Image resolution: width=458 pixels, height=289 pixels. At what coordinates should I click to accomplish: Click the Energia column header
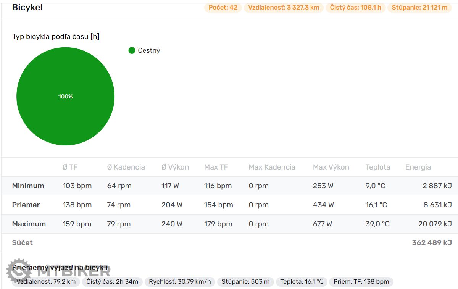tap(418, 167)
